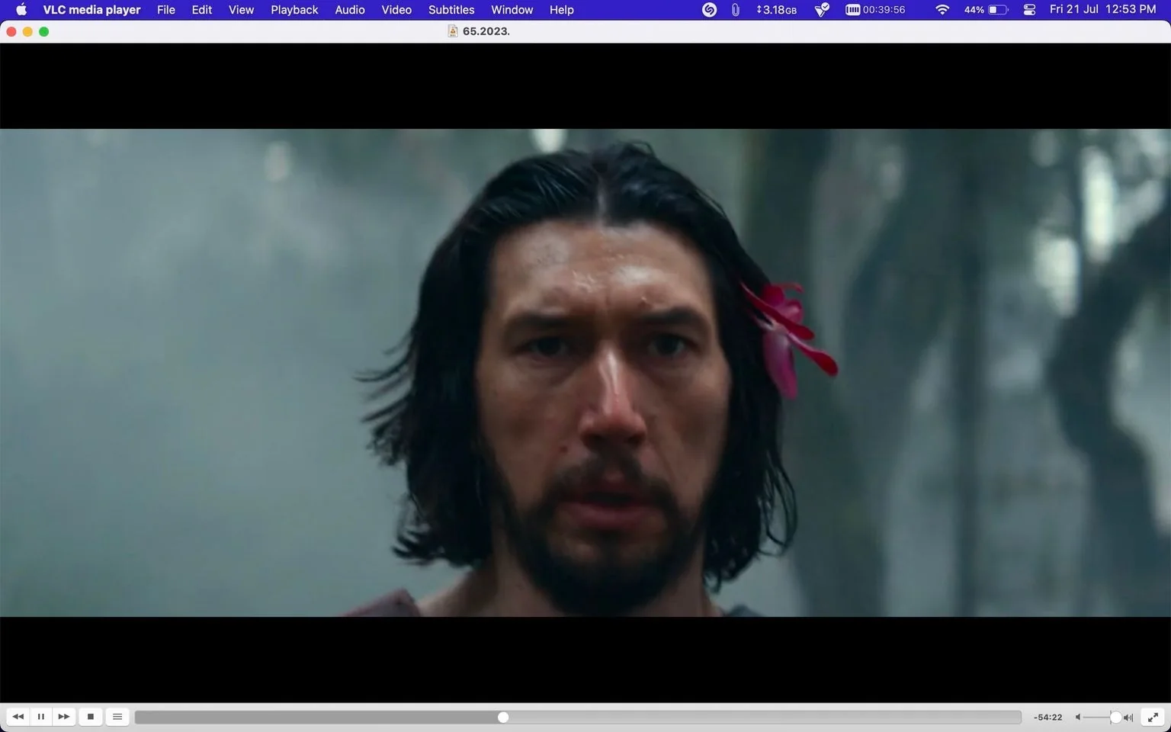The width and height of the screenshot is (1171, 732).
Task: Minimize the VLC window with yellow button
Action: click(x=27, y=31)
